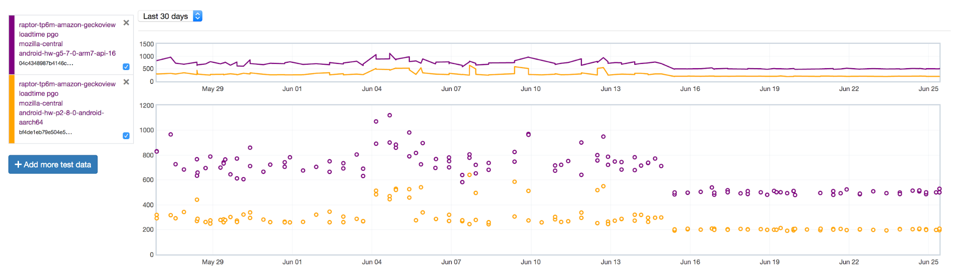
Task: Click "mozilla-central" in the orange series legend
Action: click(x=41, y=103)
